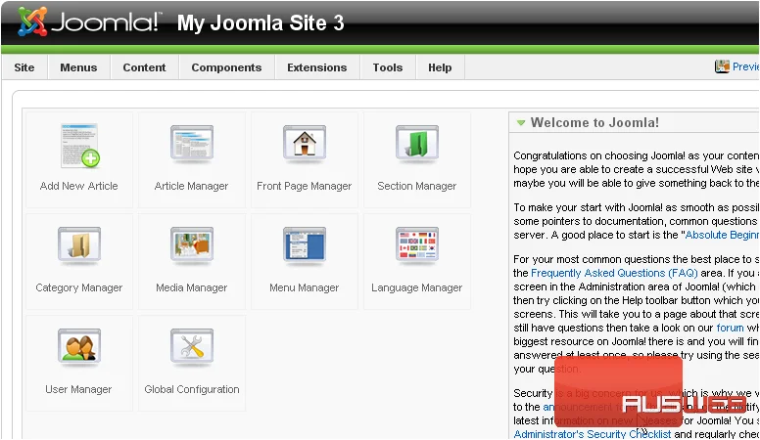Image resolution: width=760 pixels, height=440 pixels.
Task: Collapse the Welcome to Joomla! panel arrow
Action: coord(521,123)
